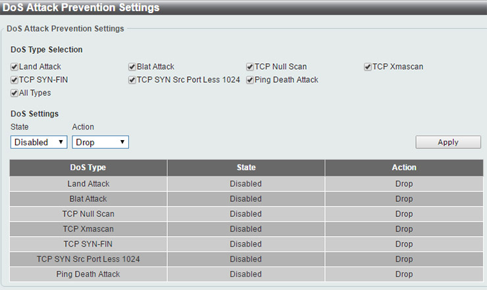Uncheck the All Types checkbox
This screenshot has height=290, width=487.
point(14,93)
